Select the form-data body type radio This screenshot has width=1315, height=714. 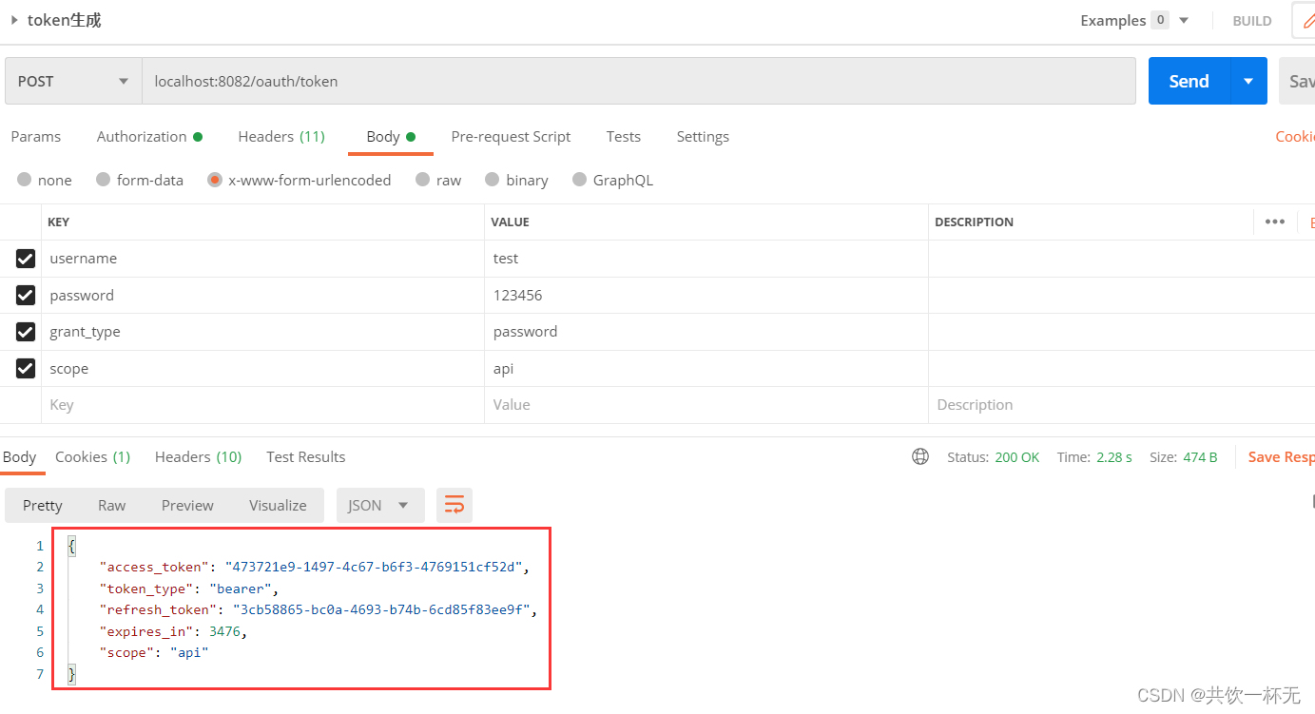click(104, 180)
